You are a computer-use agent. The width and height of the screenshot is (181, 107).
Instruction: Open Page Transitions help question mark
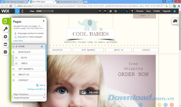click(x=45, y=94)
